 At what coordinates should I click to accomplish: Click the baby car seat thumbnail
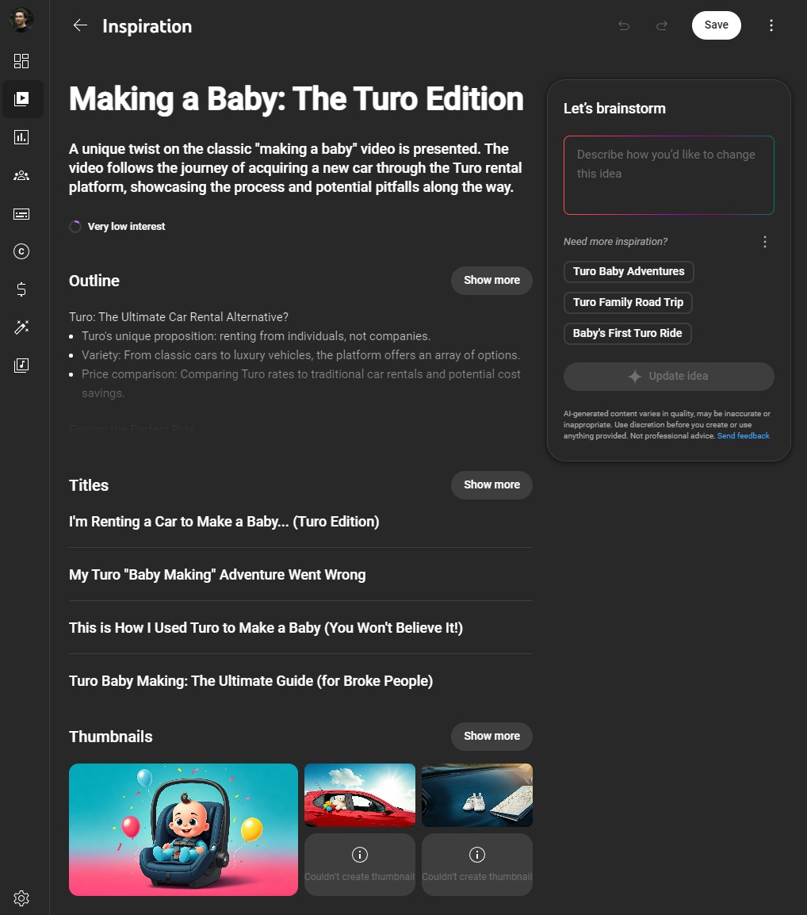click(183, 829)
